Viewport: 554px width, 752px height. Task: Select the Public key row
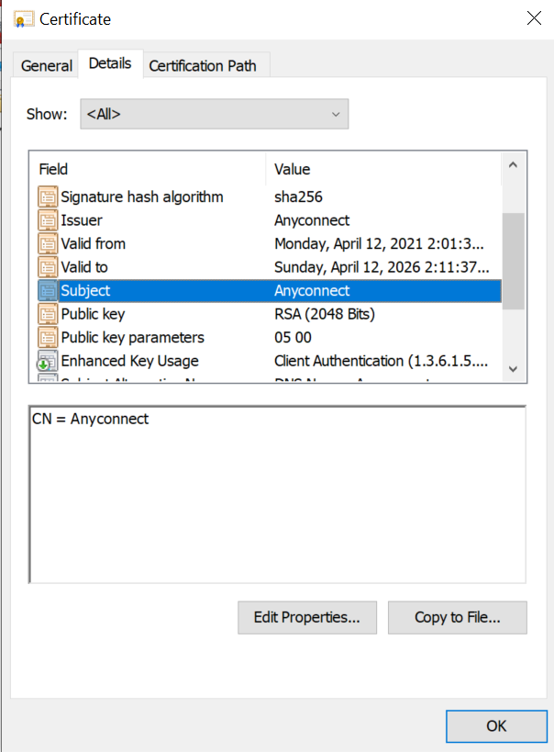270,314
